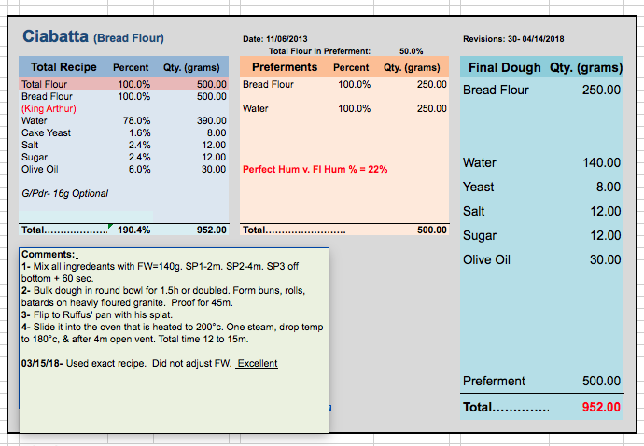Click the Final Dough header cell

[504, 68]
